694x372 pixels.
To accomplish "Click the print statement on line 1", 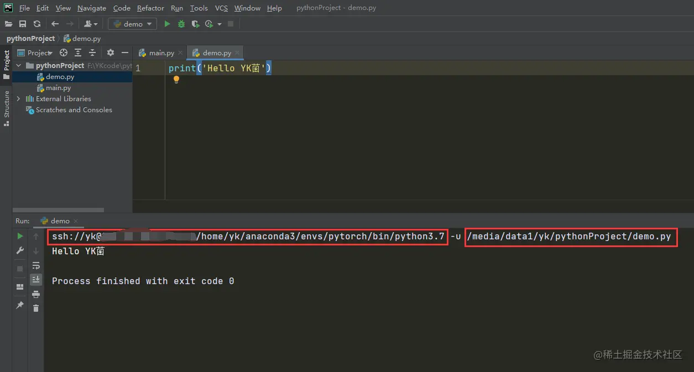I will pyautogui.click(x=220, y=68).
